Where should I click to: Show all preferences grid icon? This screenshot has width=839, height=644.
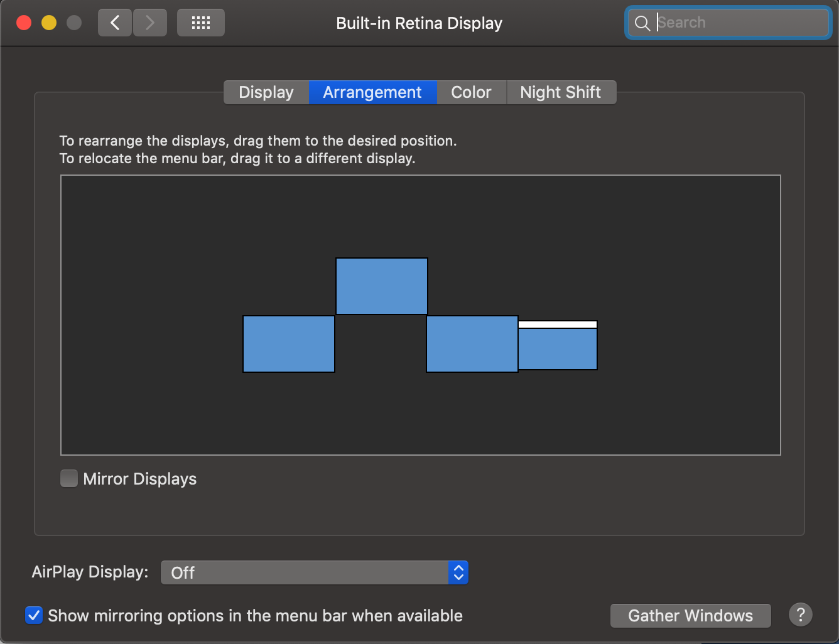[201, 23]
